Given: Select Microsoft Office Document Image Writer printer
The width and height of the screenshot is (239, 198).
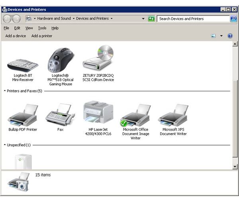Looking at the screenshot, I should coord(135,116).
